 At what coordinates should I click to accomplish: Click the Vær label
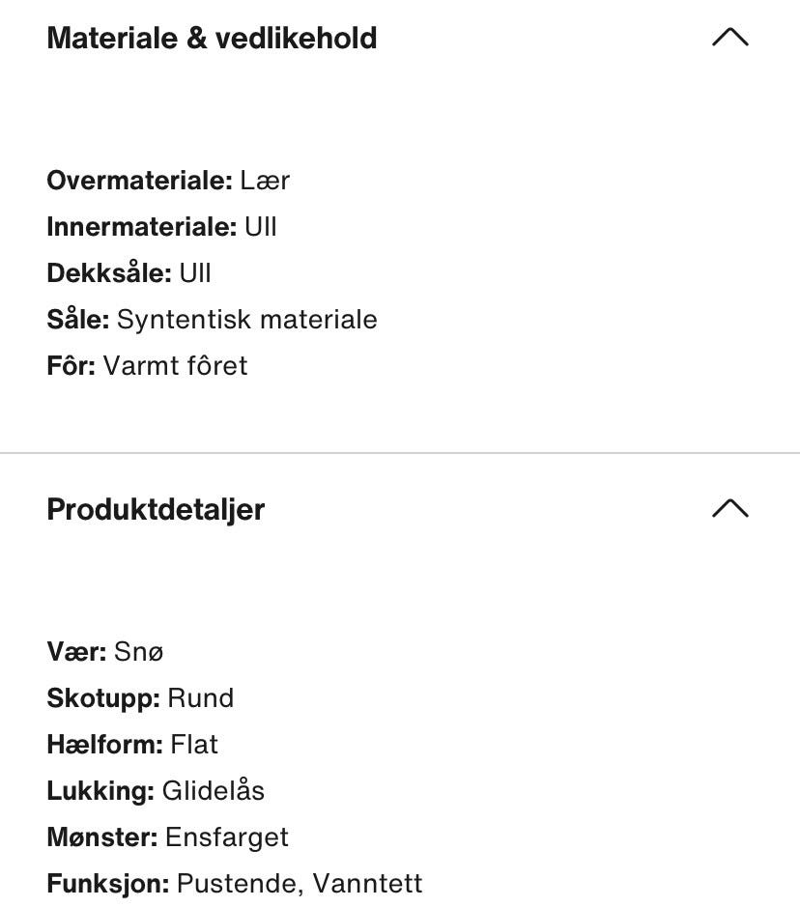pos(76,652)
